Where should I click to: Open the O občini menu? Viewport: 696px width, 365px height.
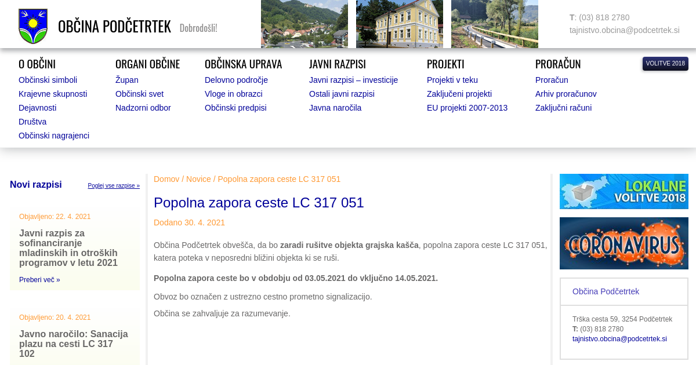(37, 64)
